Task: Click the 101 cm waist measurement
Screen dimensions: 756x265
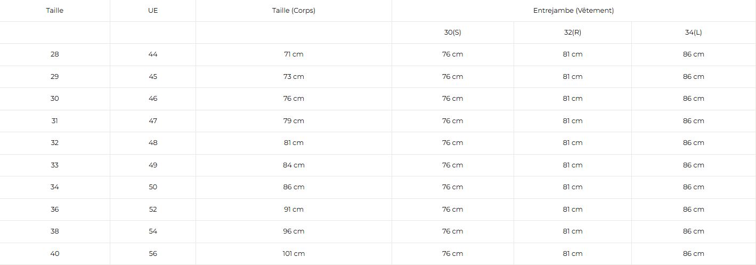Action: [x=294, y=254]
